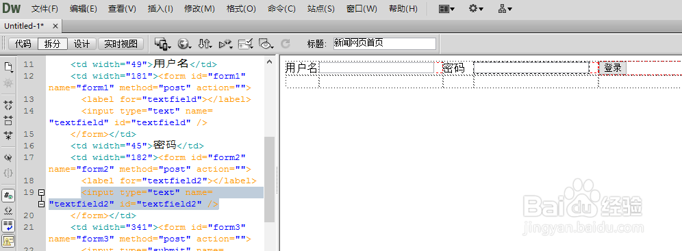Image resolution: width=682 pixels, height=251 pixels.
Task: Toggle line numbers icon
Action: pos(8,196)
